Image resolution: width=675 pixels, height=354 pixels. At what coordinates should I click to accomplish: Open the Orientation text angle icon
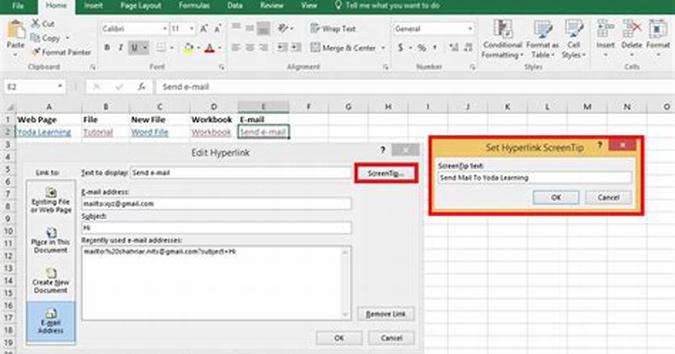click(283, 28)
